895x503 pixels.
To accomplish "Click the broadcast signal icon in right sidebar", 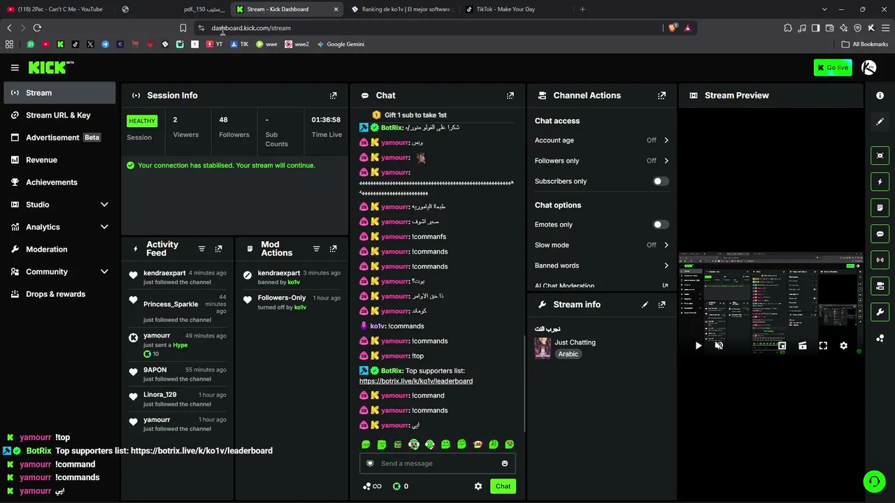I will pos(880,260).
